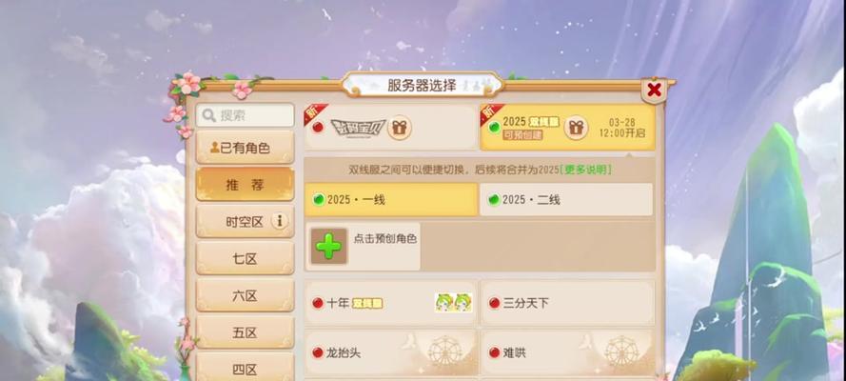The height and width of the screenshot is (381, 846).
Task: Open the 推荐 tab
Action: (245, 185)
